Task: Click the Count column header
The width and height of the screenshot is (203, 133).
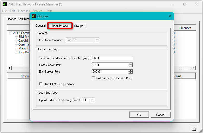Action: click(x=184, y=76)
